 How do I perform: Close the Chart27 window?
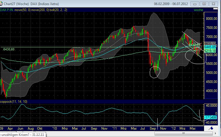click(213, 4)
